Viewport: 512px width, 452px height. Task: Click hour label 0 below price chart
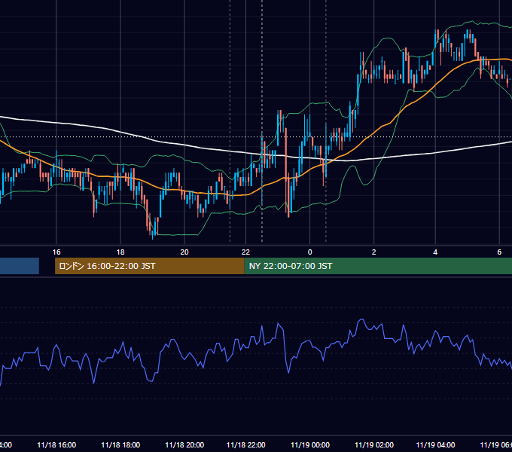310,252
